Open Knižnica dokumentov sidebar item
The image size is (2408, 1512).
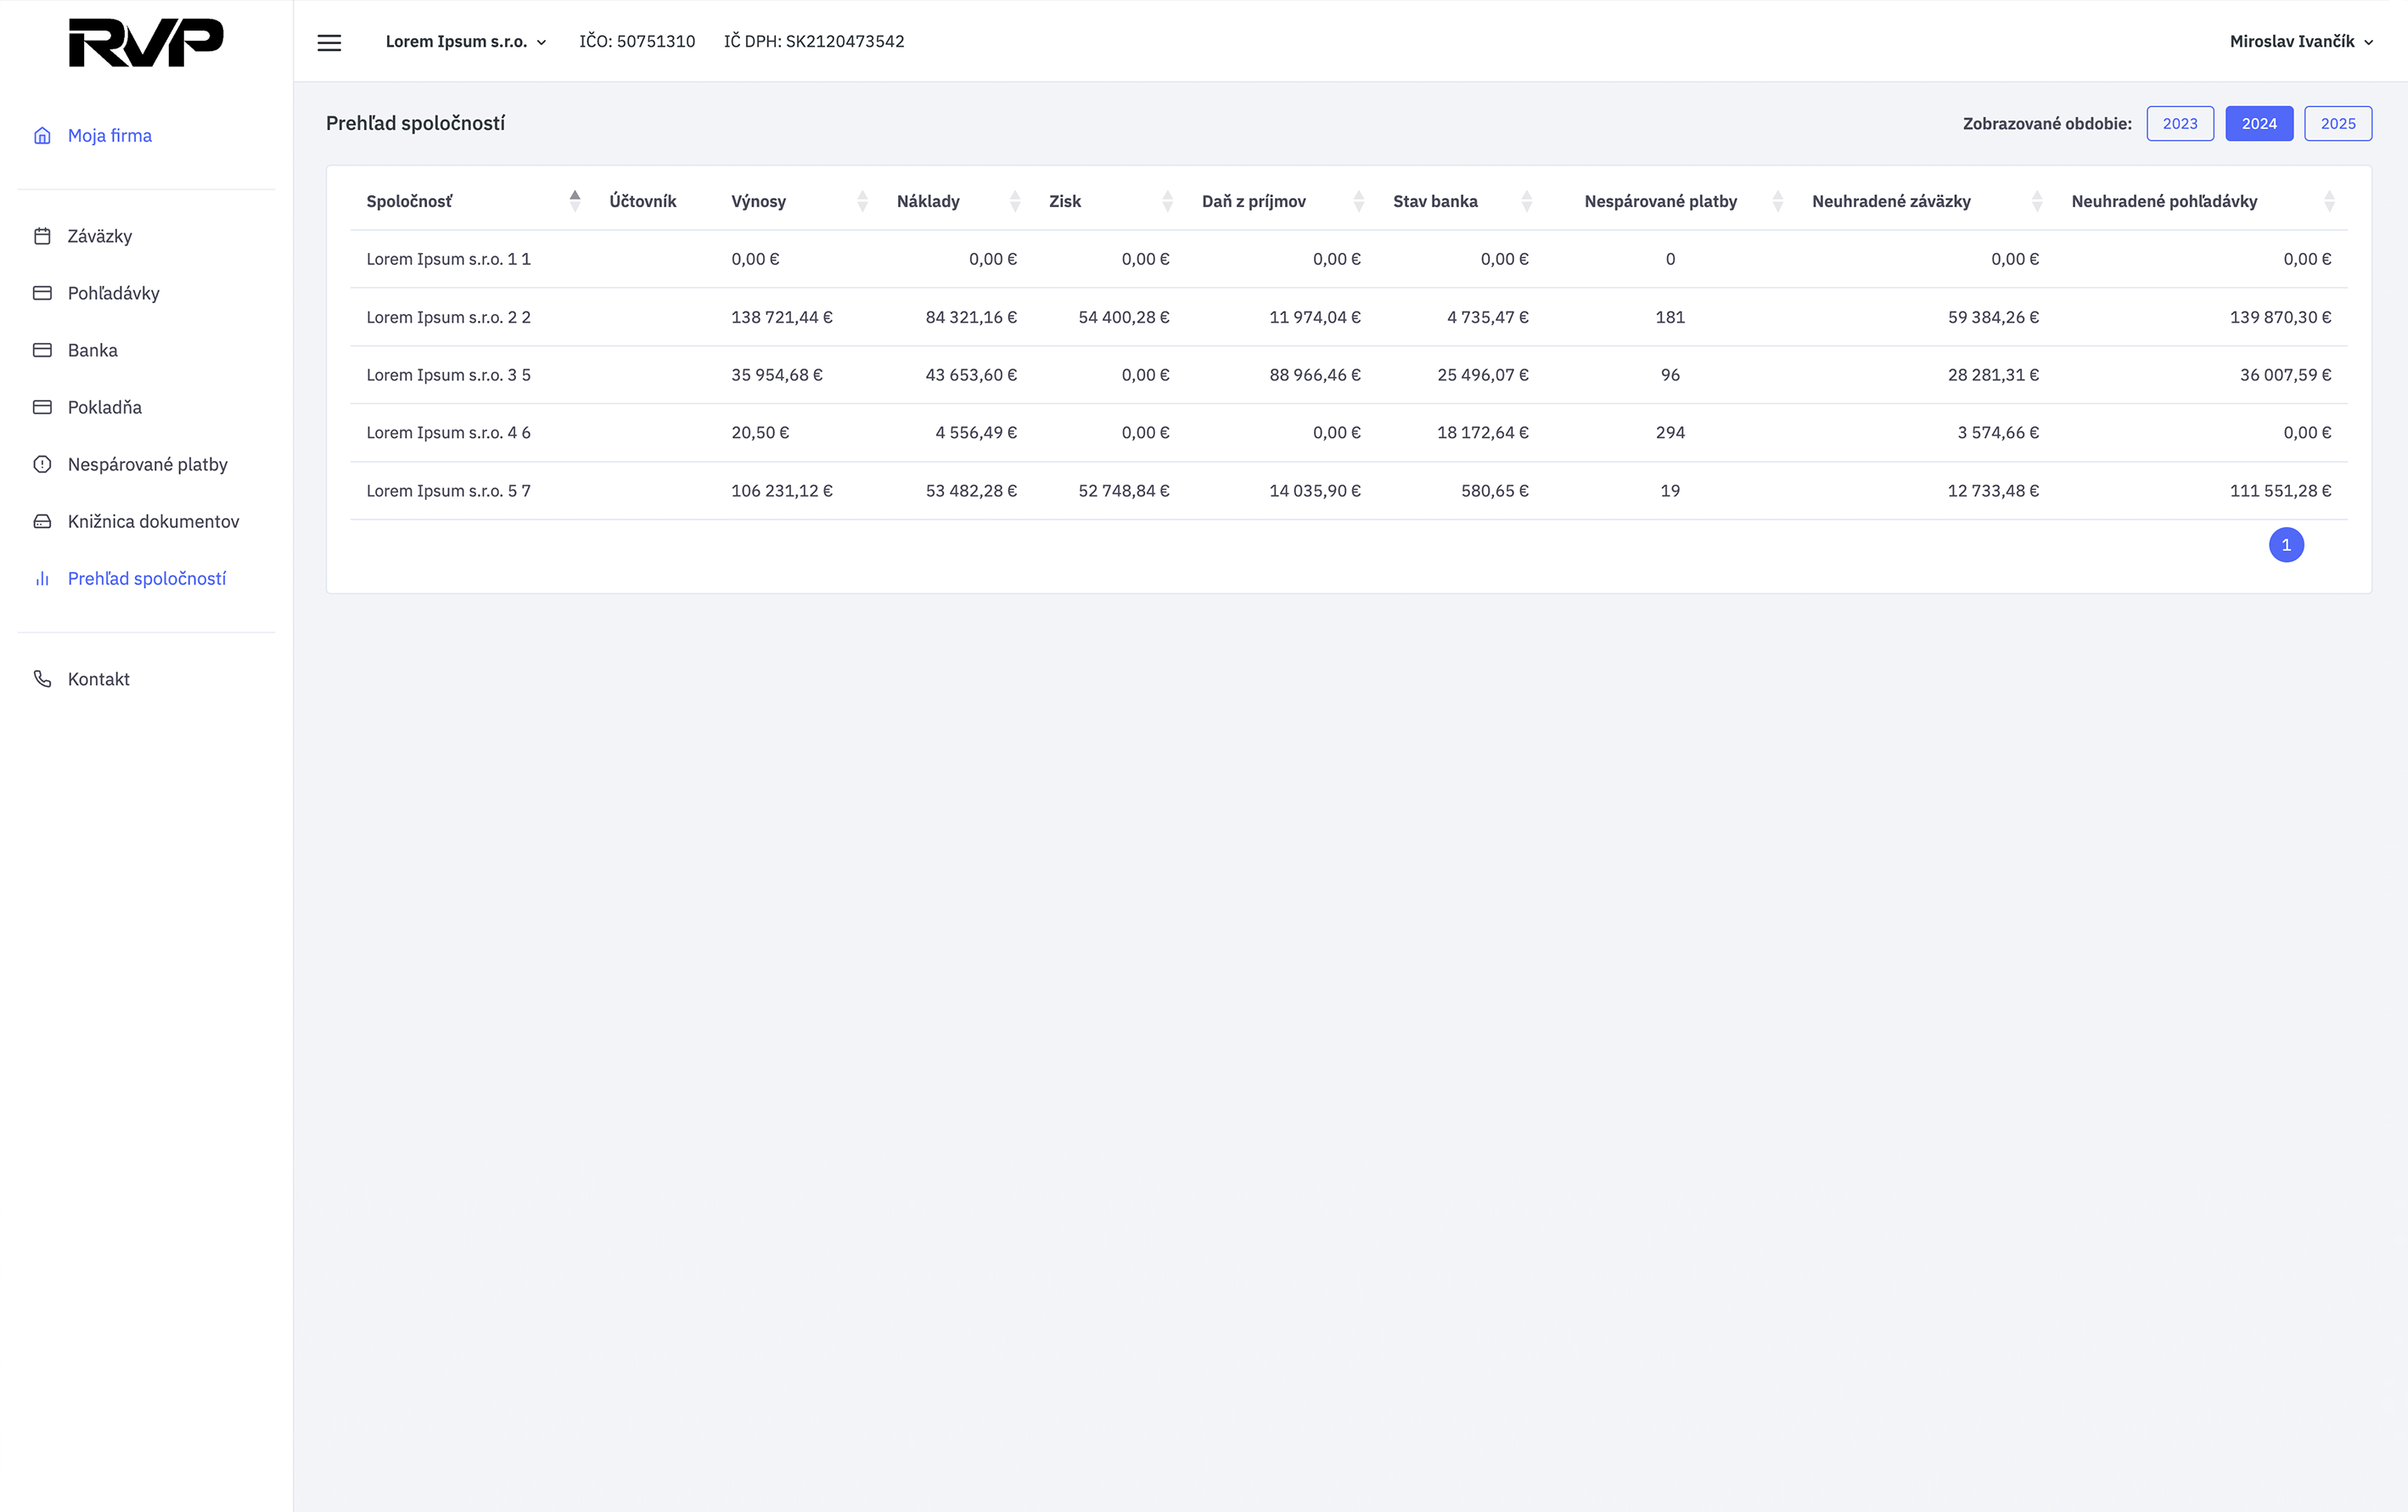tap(154, 521)
